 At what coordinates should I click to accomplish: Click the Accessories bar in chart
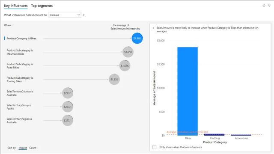[x=241, y=135]
